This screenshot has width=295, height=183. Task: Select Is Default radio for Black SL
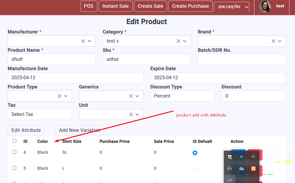[195, 153]
